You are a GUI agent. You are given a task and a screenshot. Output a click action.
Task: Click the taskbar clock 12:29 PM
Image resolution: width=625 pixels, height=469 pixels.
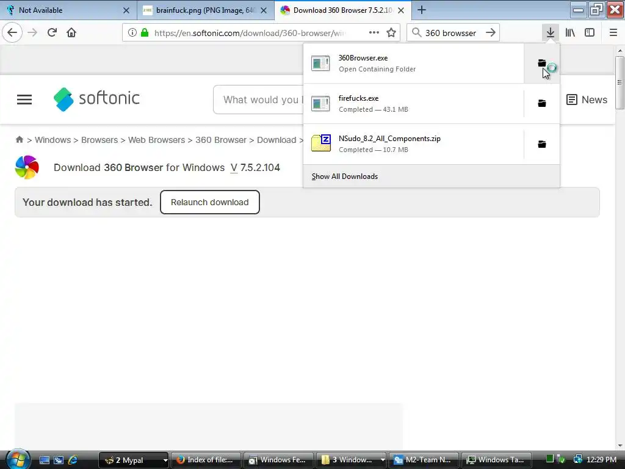pos(601,460)
